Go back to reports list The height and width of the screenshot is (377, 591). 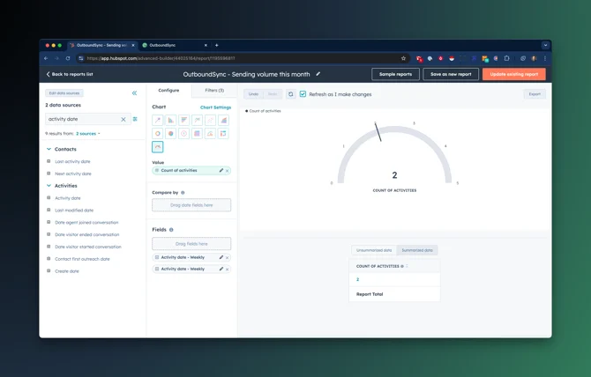70,74
